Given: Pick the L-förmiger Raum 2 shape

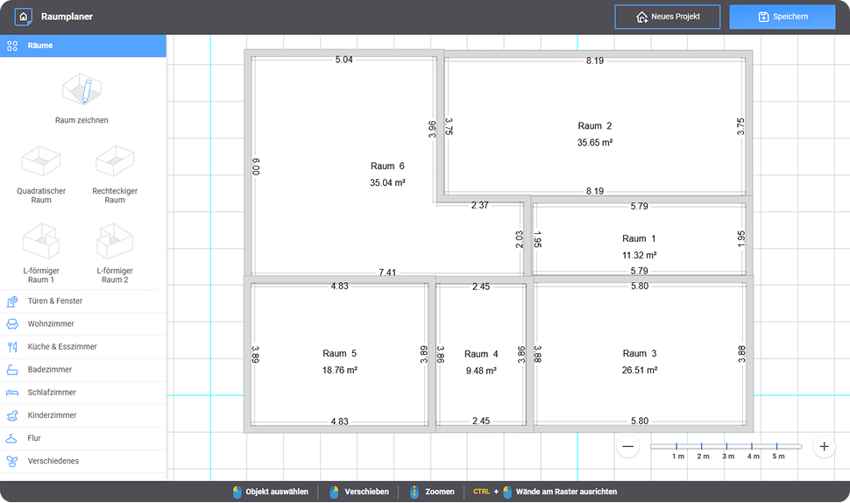Looking at the screenshot, I should coord(115,242).
